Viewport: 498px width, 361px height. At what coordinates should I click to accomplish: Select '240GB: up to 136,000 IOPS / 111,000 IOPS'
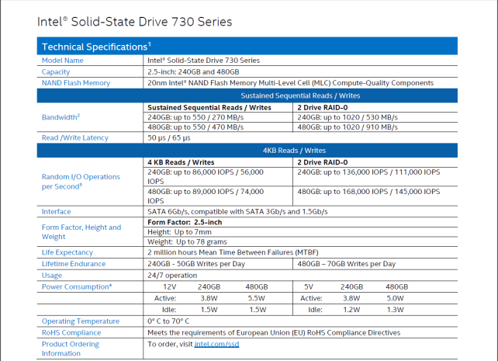(x=368, y=172)
